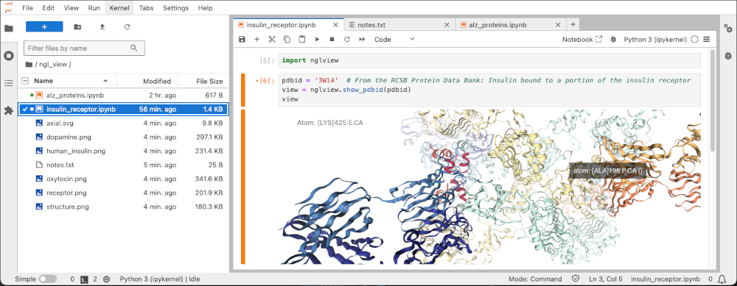Interrupt the kernel with stop icon
737x286 pixels.
[x=332, y=40]
